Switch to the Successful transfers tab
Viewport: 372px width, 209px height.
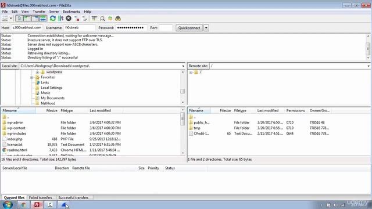click(73, 197)
